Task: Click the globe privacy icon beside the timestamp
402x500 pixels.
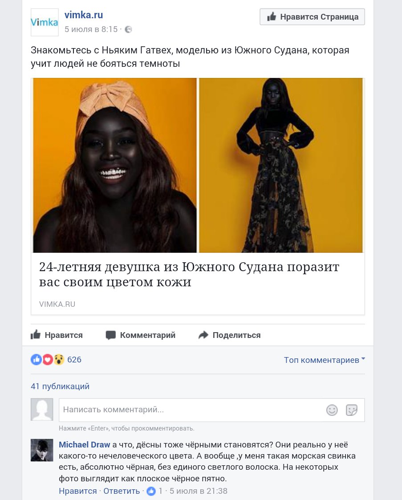Action: click(x=128, y=29)
